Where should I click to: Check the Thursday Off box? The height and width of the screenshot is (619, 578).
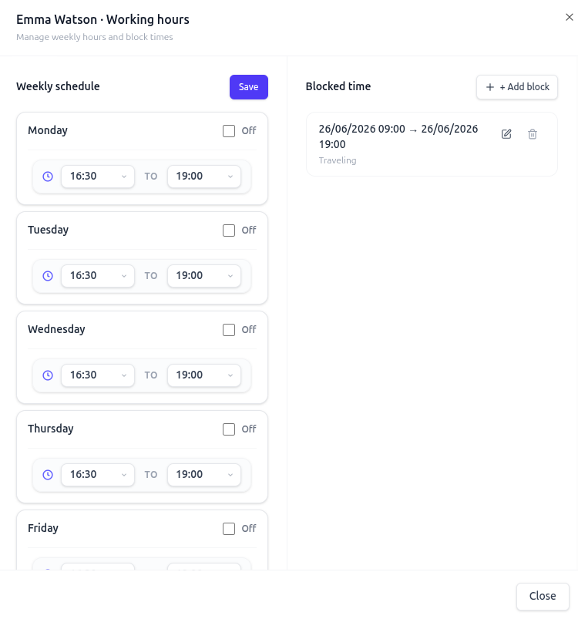click(229, 429)
